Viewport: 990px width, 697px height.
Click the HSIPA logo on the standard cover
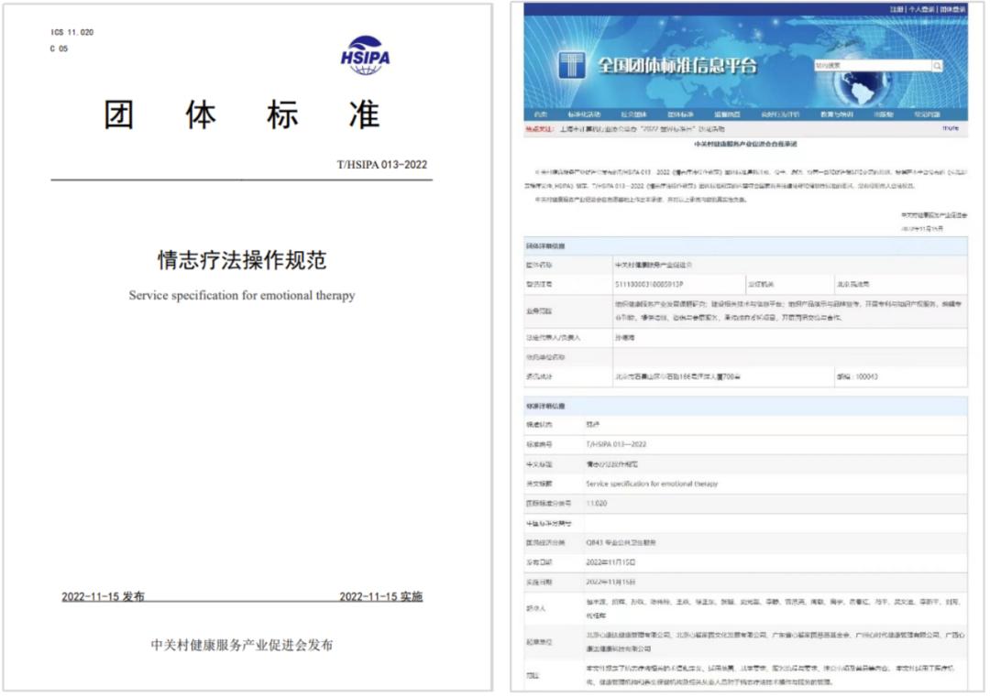pyautogui.click(x=366, y=57)
